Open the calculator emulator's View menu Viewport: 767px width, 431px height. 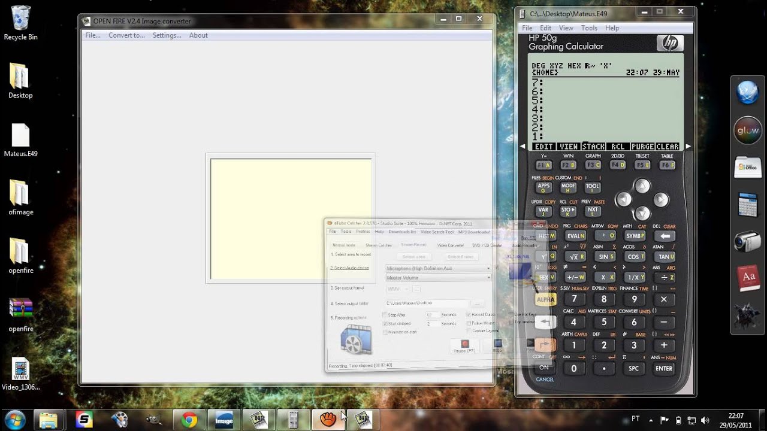click(566, 28)
